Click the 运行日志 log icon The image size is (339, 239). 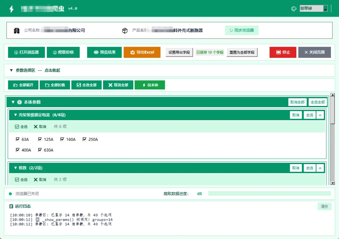[11, 206]
